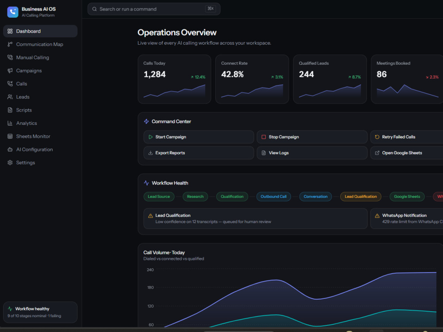Viewport: 443px width, 332px height.
Task: Click the Sheets Monitor table icon
Action: 10,136
